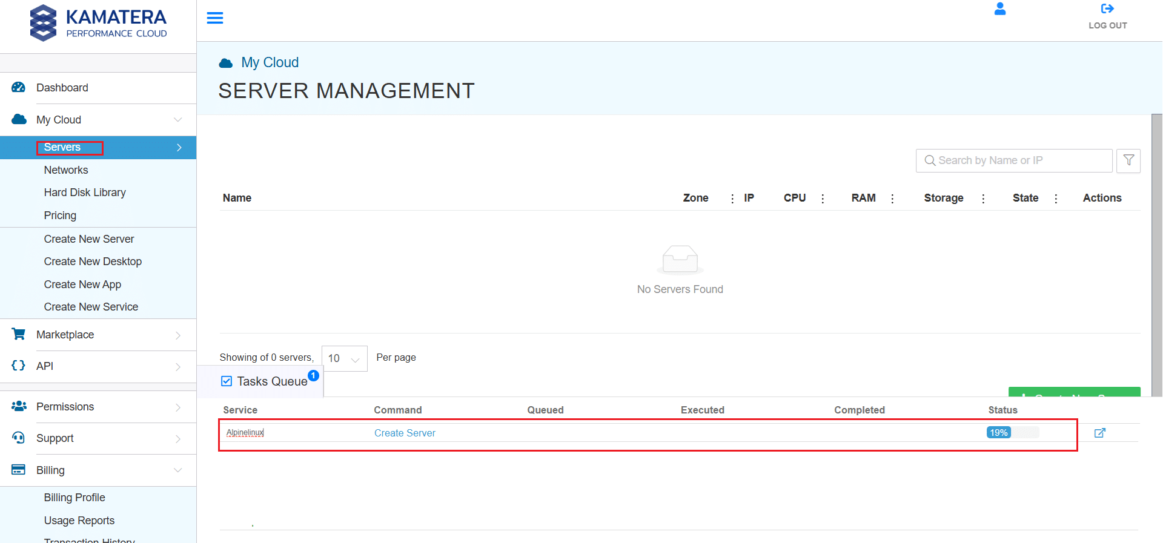
Task: Expand the API menu chevron
Action: (x=178, y=367)
